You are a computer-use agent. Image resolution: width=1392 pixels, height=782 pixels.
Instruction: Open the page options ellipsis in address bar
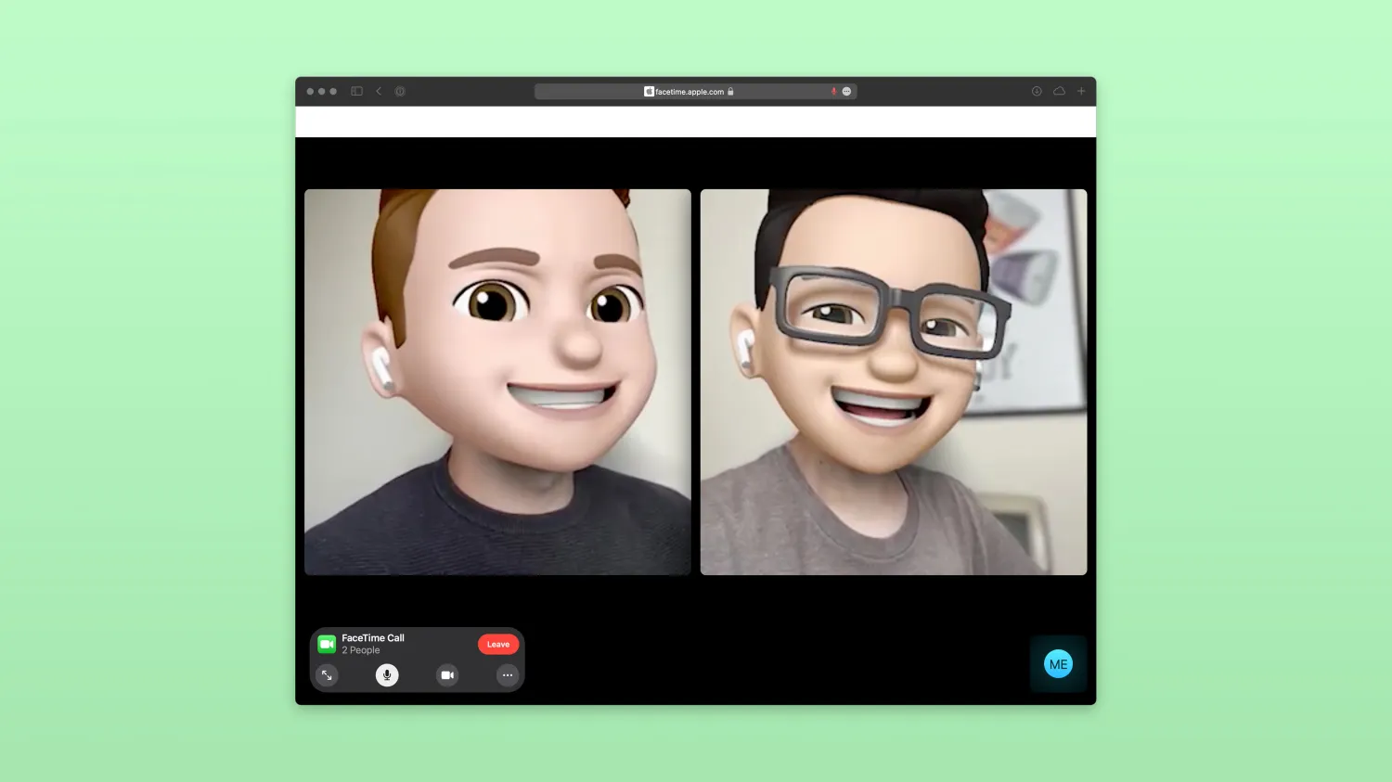tap(846, 91)
